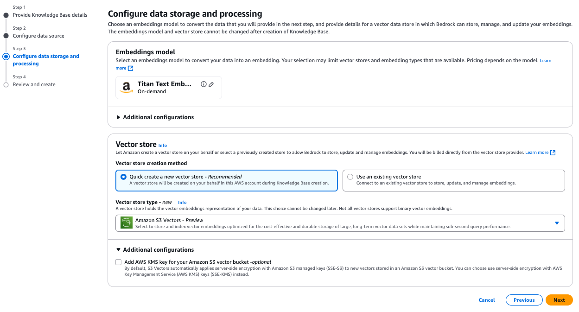Select Use an existing vector store option

click(x=350, y=177)
